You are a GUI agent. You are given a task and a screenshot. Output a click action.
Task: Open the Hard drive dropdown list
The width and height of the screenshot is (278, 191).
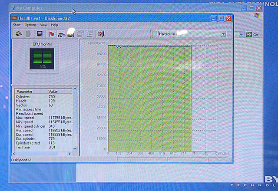[223, 34]
